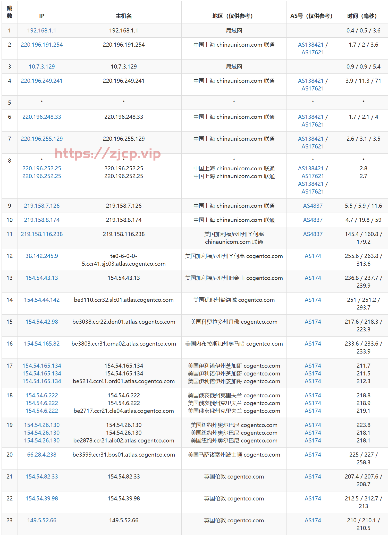Open IP link 10.7.3.129
388x535 pixels.
(42, 66)
